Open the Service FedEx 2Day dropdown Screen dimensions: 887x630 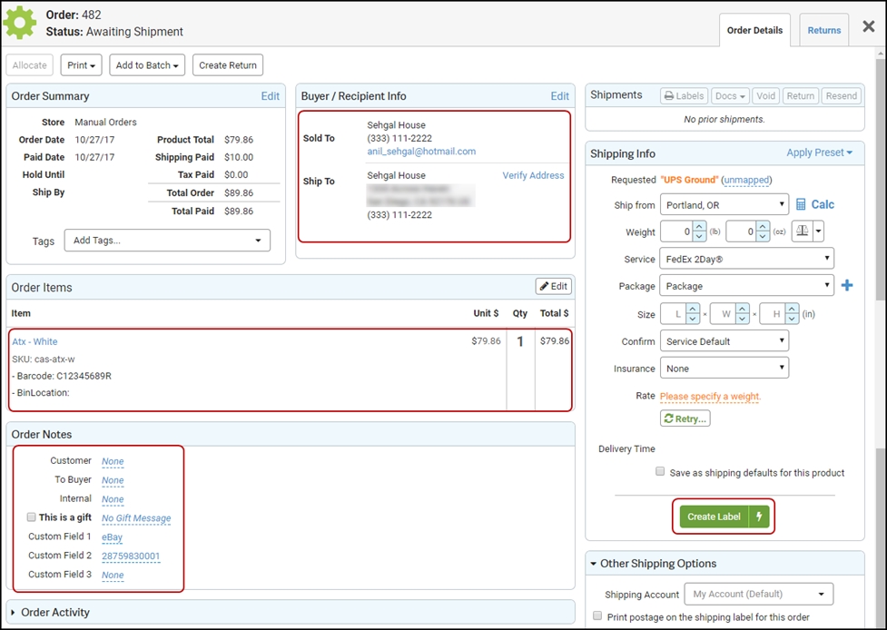click(746, 259)
